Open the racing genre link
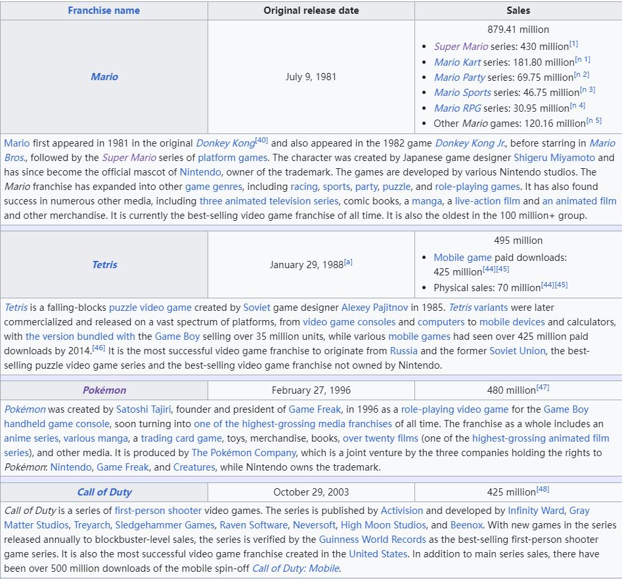 click(x=304, y=187)
